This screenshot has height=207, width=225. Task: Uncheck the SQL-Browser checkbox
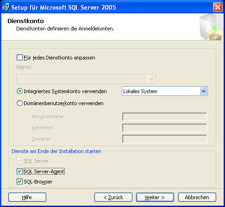tap(19, 182)
